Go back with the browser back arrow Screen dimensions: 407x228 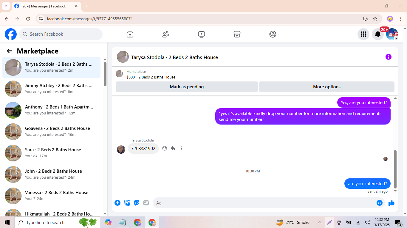coord(7,19)
